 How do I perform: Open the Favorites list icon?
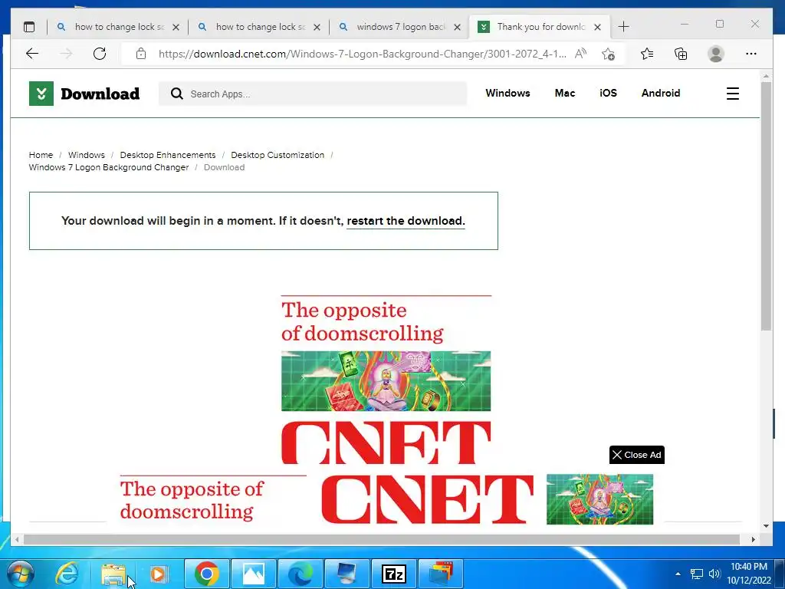[647, 54]
